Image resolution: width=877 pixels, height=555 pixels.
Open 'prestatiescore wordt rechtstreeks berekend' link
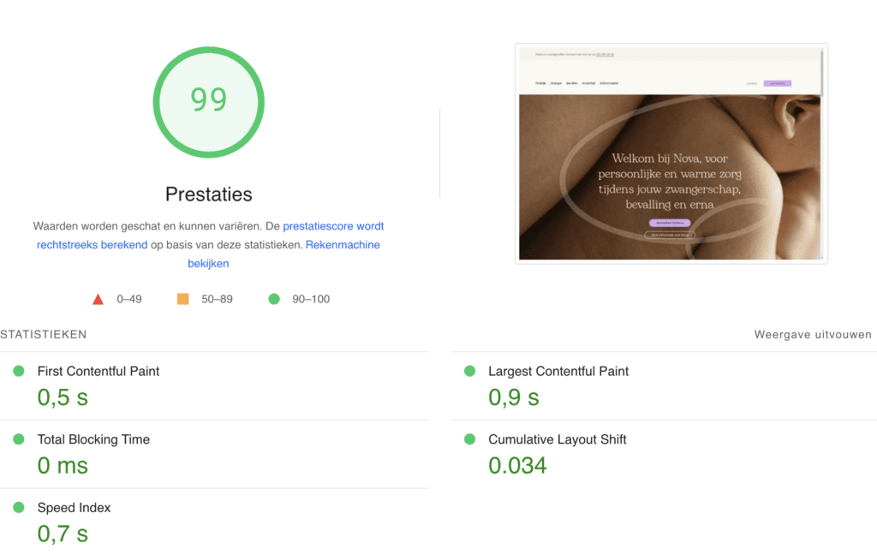pyautogui.click(x=333, y=227)
